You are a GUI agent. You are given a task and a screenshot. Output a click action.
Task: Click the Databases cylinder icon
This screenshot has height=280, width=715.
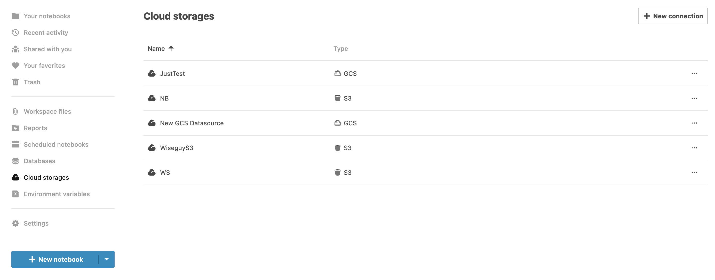[x=15, y=161]
